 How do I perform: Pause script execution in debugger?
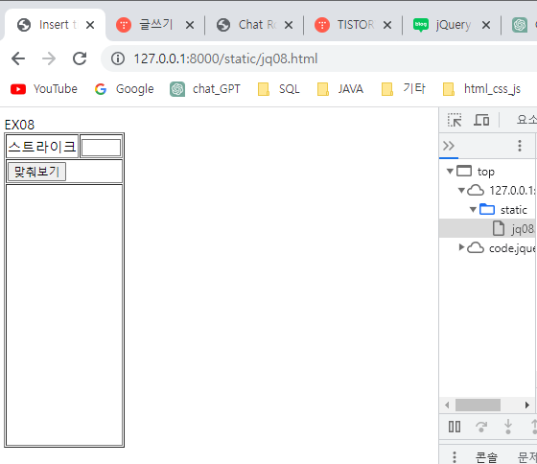[455, 427]
